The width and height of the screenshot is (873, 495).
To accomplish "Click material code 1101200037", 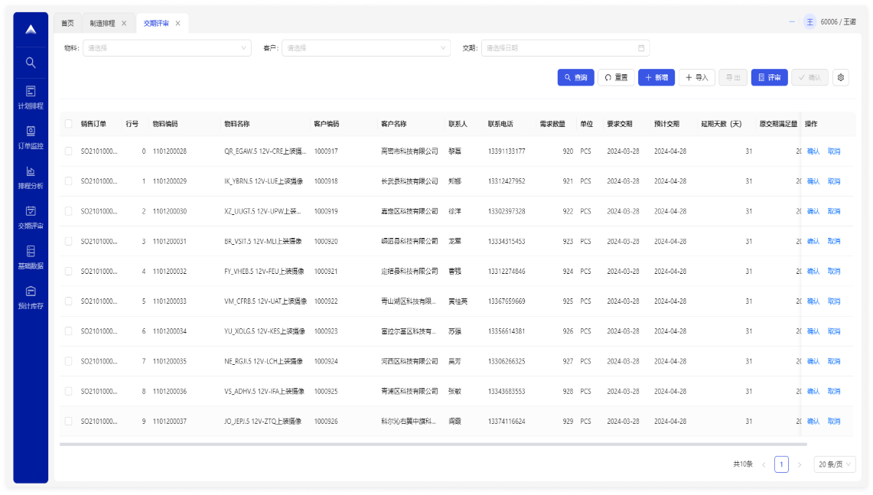I will [170, 422].
